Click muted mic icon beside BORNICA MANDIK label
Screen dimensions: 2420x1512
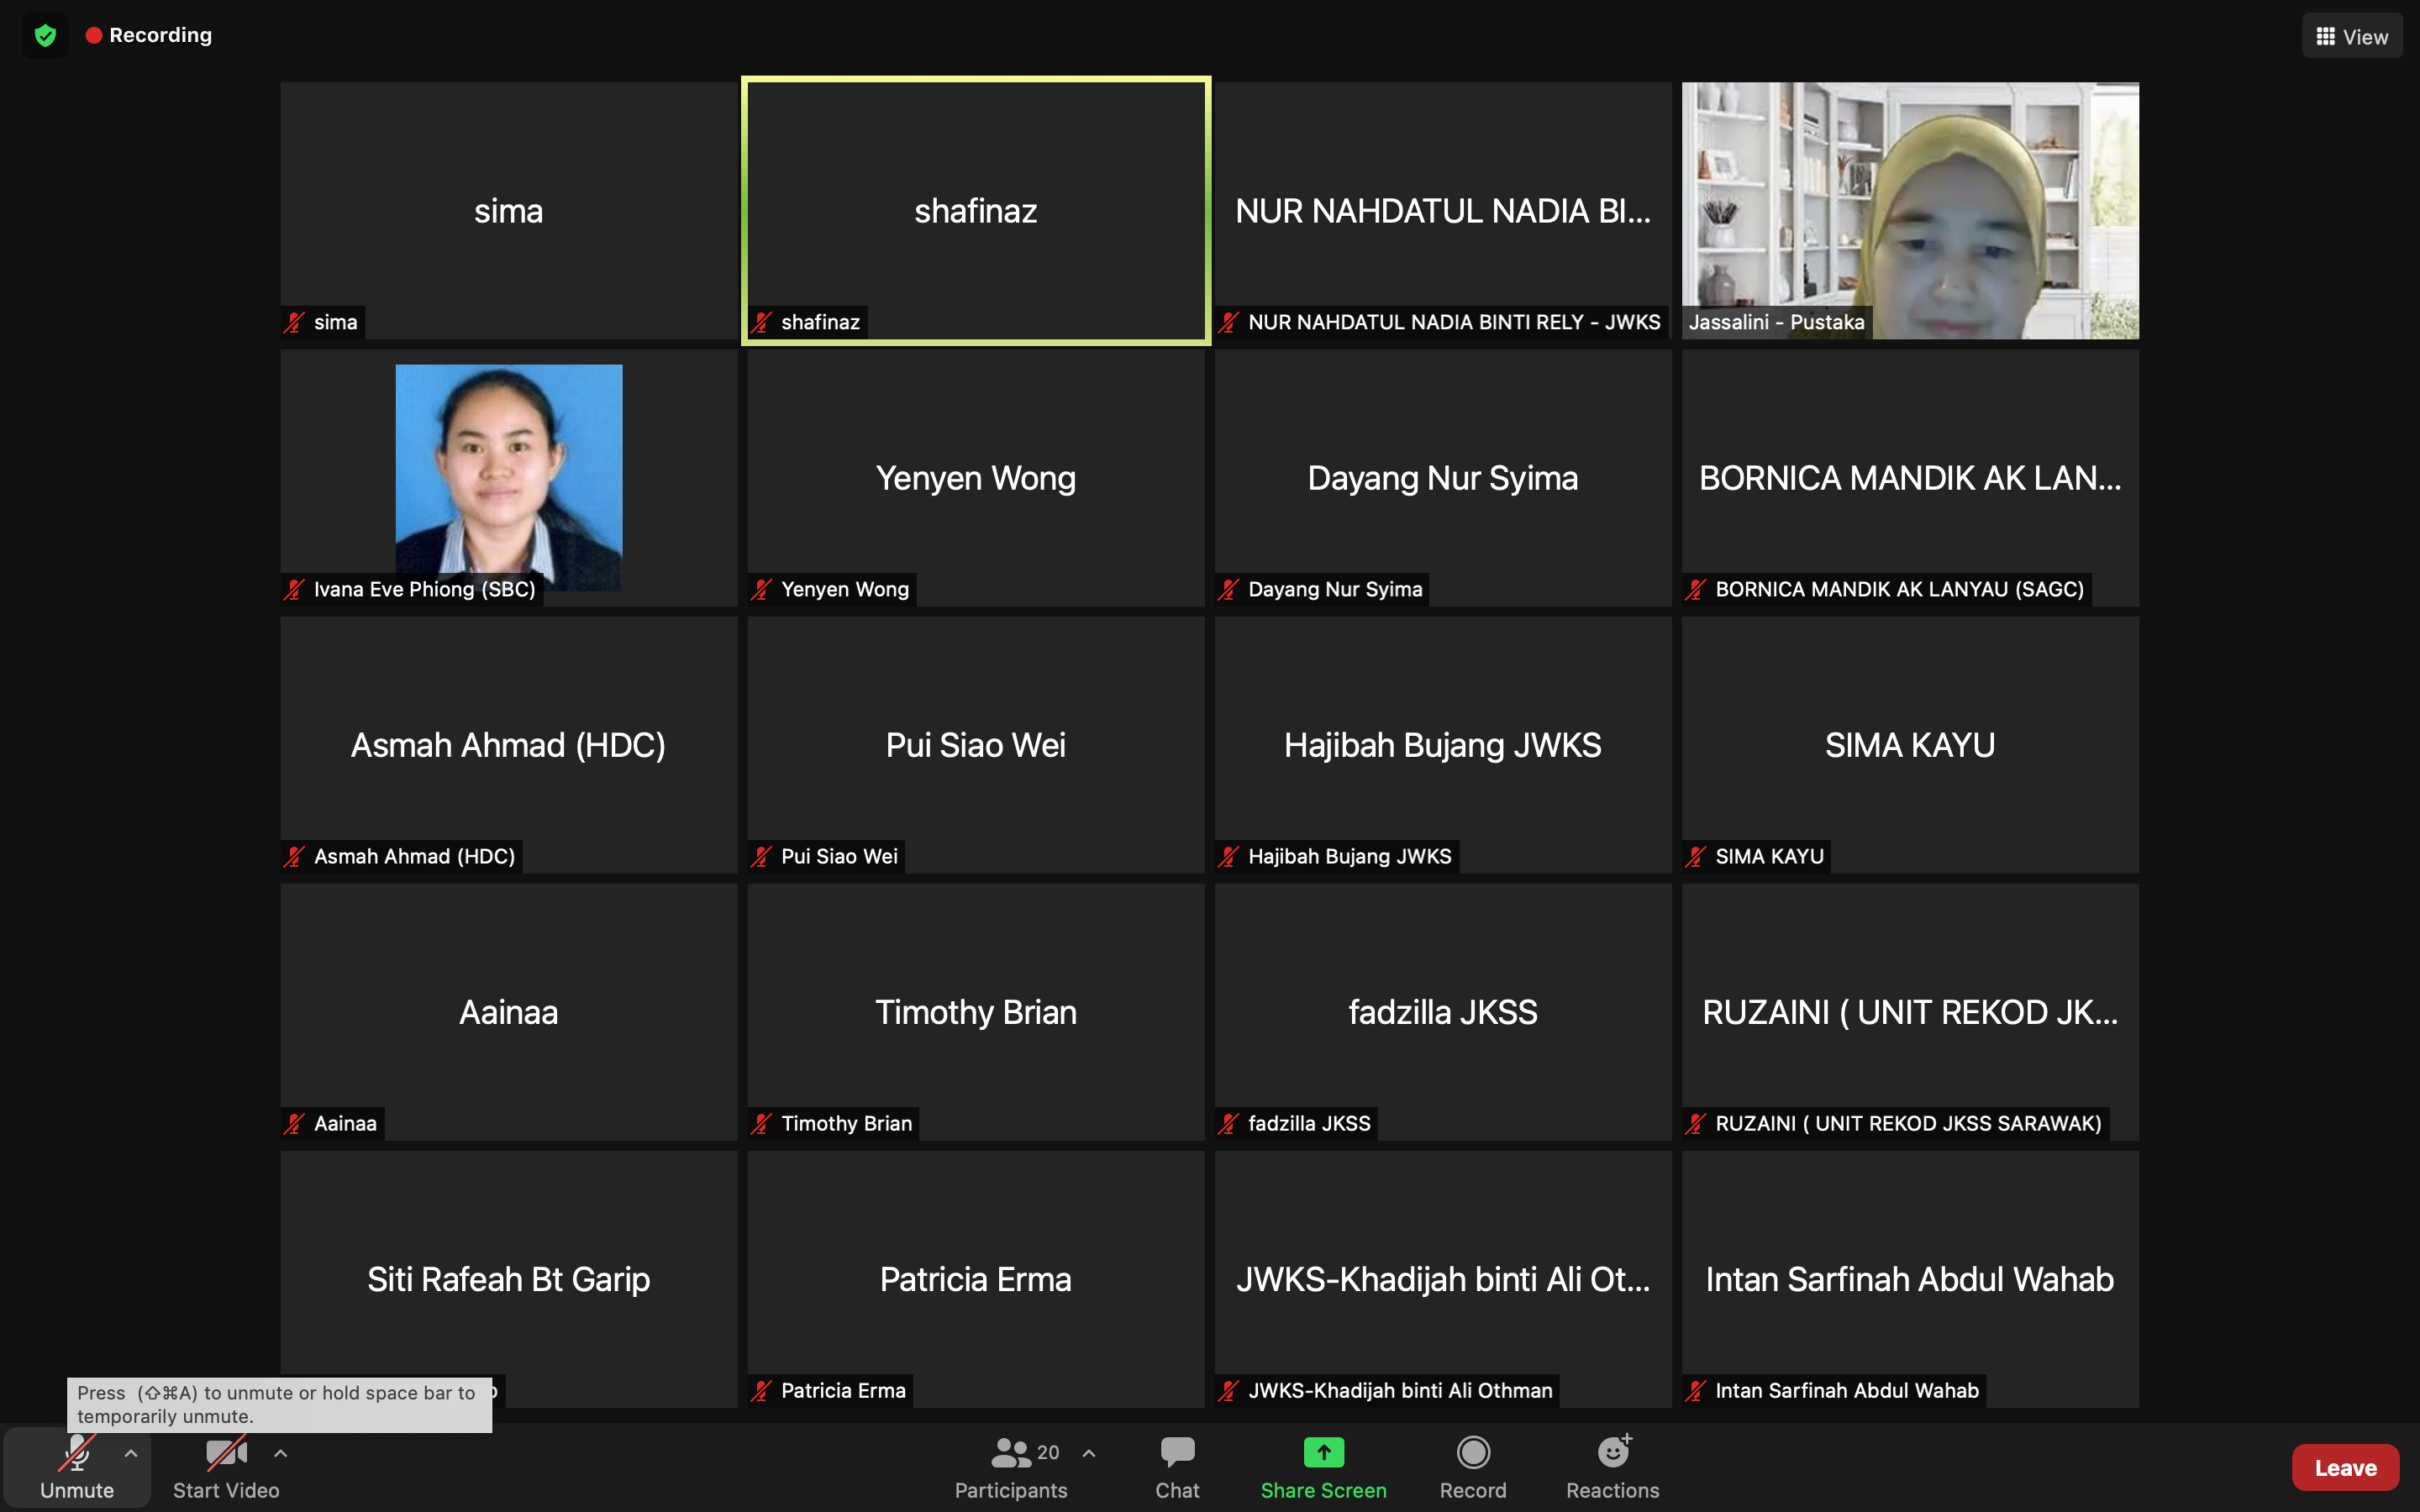[x=1696, y=589]
